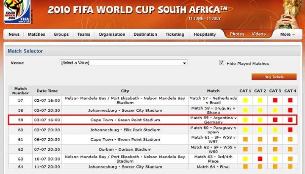
Task: Click Cape Town Green Point Stadium in row 59
Action: 125,120
